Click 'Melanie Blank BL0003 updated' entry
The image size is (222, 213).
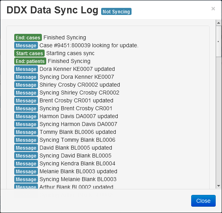[x=78, y=171]
